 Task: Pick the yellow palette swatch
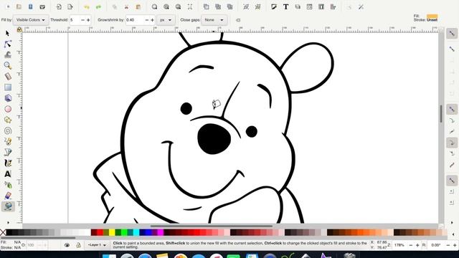(112, 232)
